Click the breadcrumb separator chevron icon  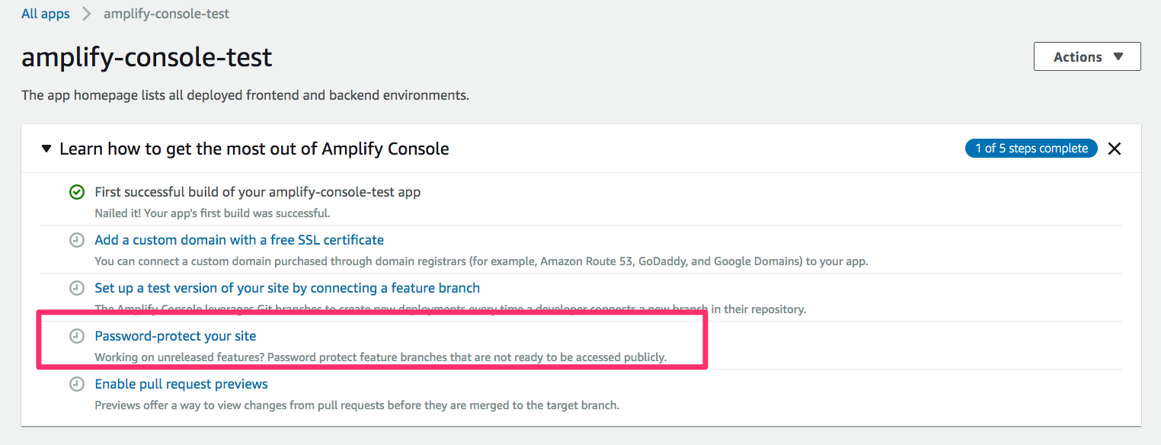tap(86, 13)
